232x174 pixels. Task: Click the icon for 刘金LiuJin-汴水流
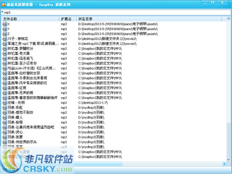point(5,68)
